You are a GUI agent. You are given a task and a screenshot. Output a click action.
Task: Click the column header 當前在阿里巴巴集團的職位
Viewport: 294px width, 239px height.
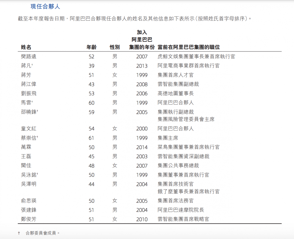tap(189, 47)
